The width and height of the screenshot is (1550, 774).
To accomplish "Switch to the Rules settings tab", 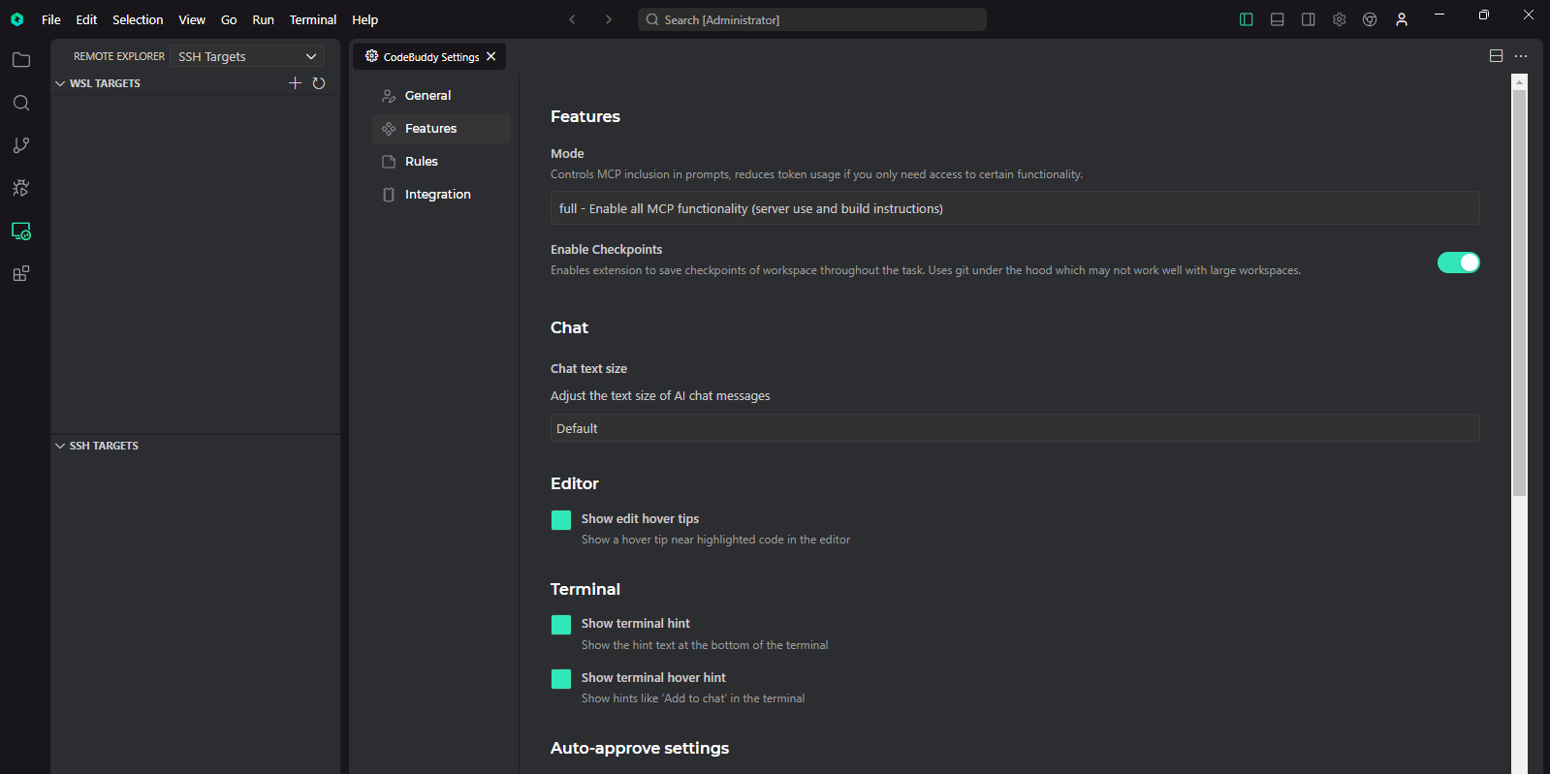I will coord(422,162).
